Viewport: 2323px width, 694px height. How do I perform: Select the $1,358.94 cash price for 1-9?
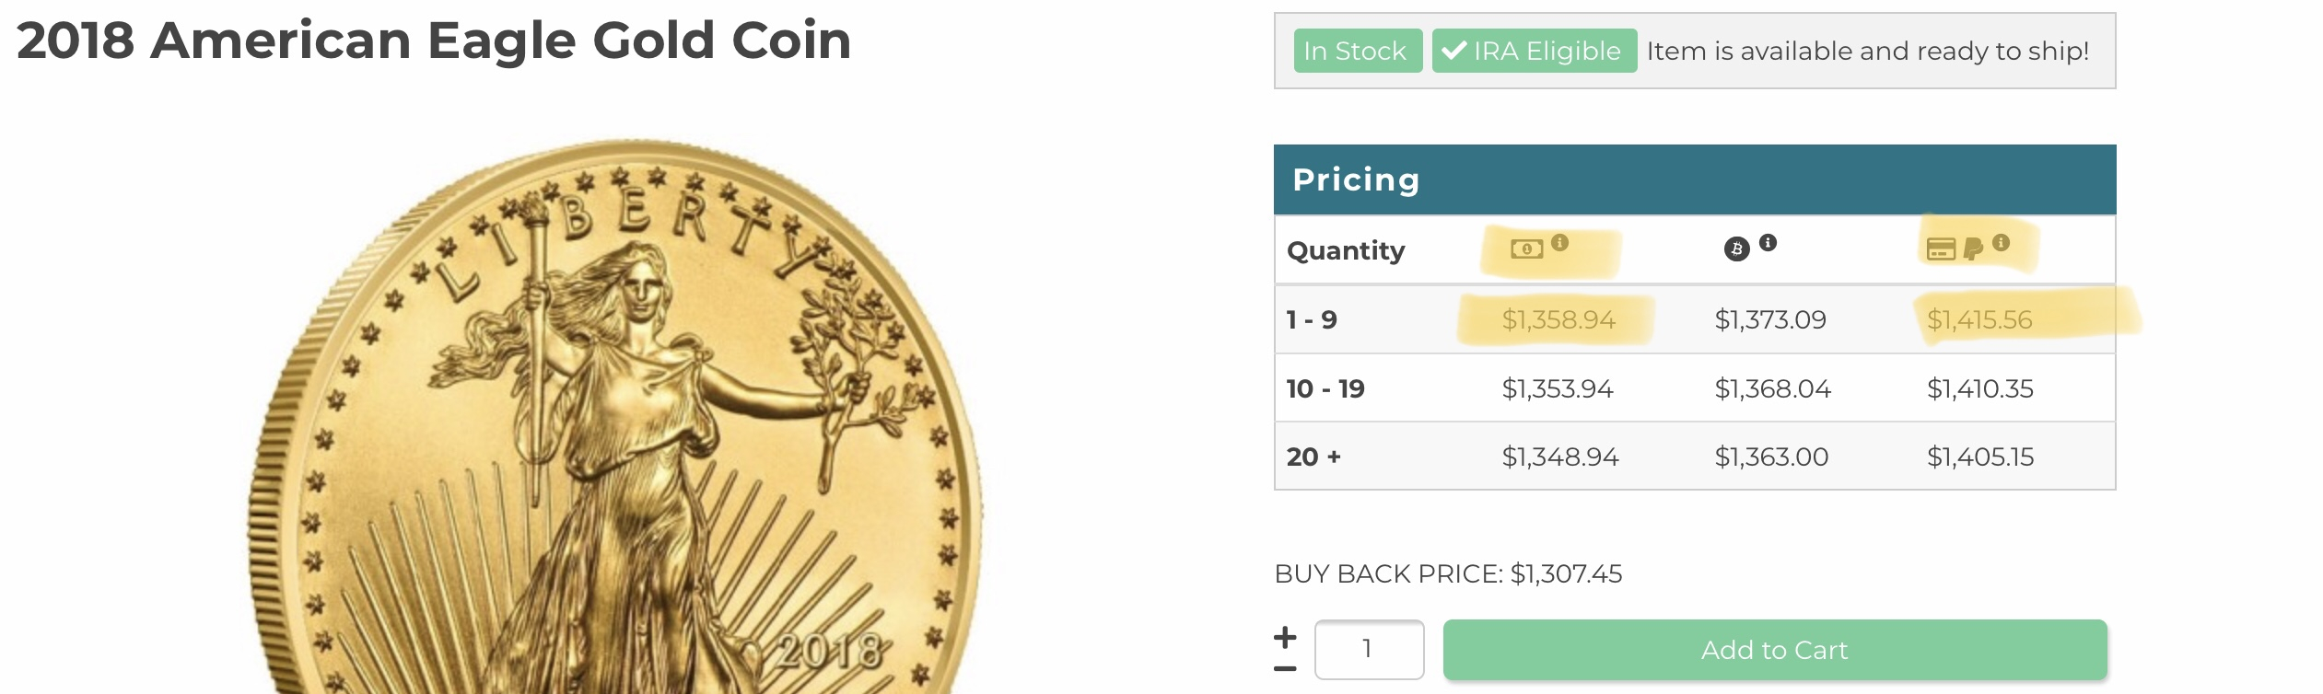click(1558, 319)
